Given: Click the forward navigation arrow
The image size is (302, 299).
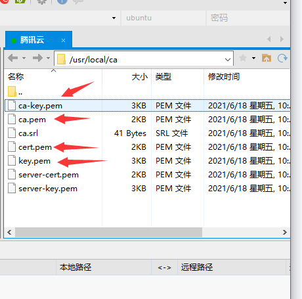Looking at the screenshot, I should (x=37, y=58).
